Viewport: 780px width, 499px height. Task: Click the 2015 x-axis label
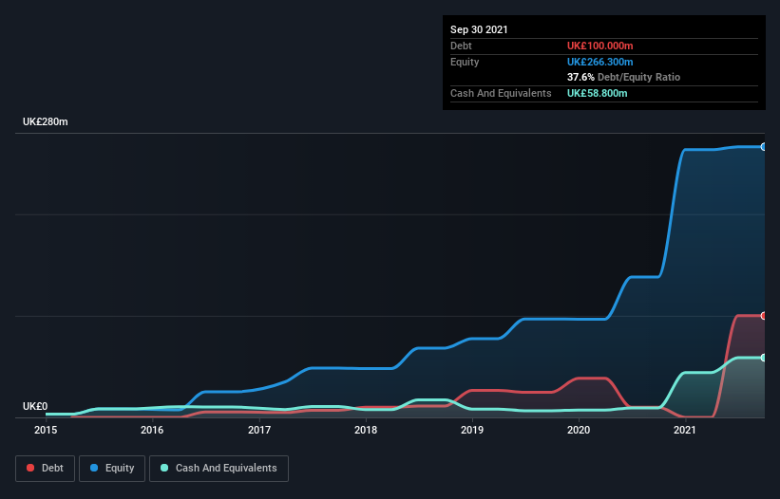click(x=46, y=430)
